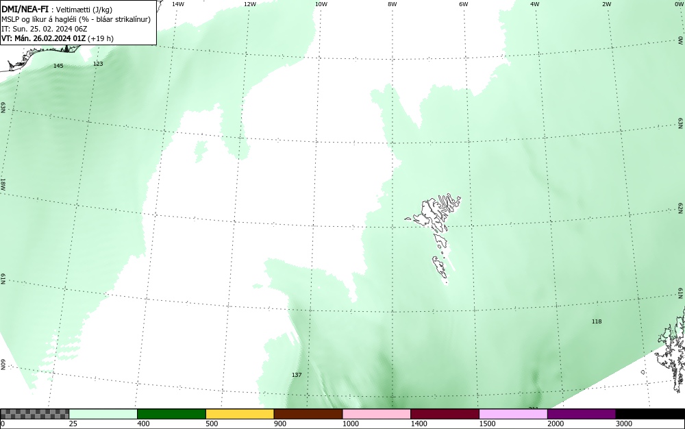Select the brown 900–1000 legend swatch
The image size is (685, 429).
tap(308, 414)
